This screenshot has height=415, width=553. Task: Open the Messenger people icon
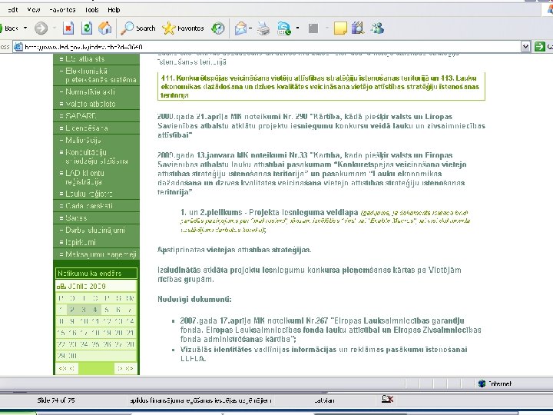point(377,28)
